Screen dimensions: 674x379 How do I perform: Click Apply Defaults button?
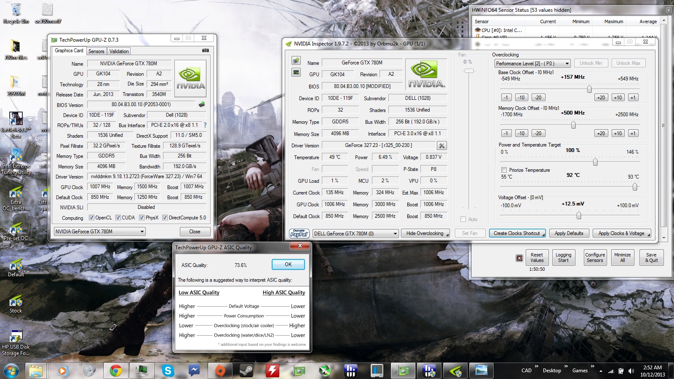pyautogui.click(x=569, y=233)
